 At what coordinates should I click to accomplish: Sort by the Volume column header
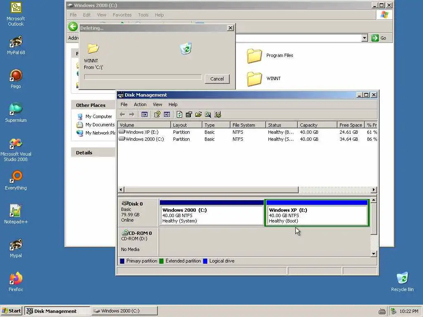click(144, 125)
